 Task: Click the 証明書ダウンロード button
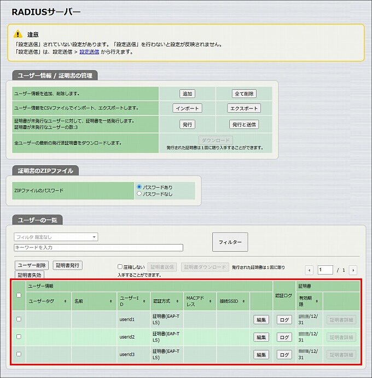[205, 267]
